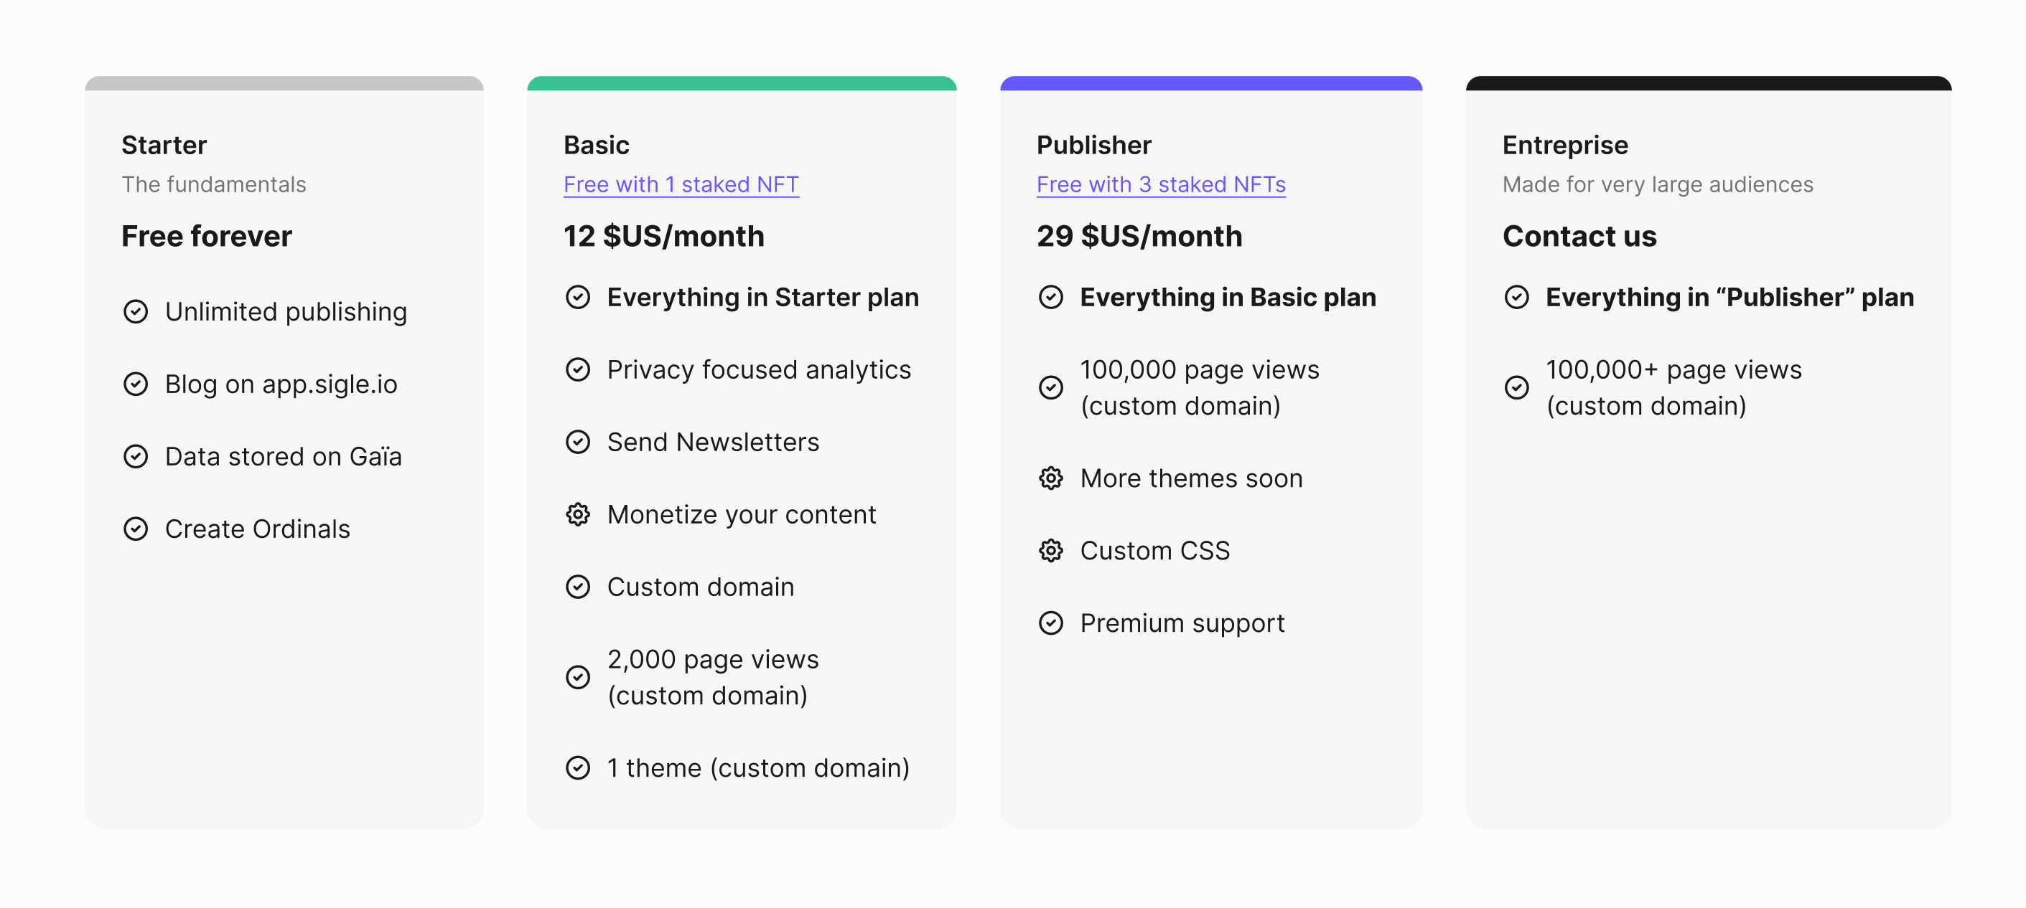
Task: Click check icon next to Data stored on Gaïa
Action: tap(136, 456)
